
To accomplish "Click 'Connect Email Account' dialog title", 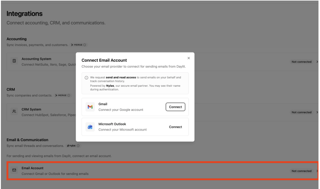I will click(x=104, y=60).
